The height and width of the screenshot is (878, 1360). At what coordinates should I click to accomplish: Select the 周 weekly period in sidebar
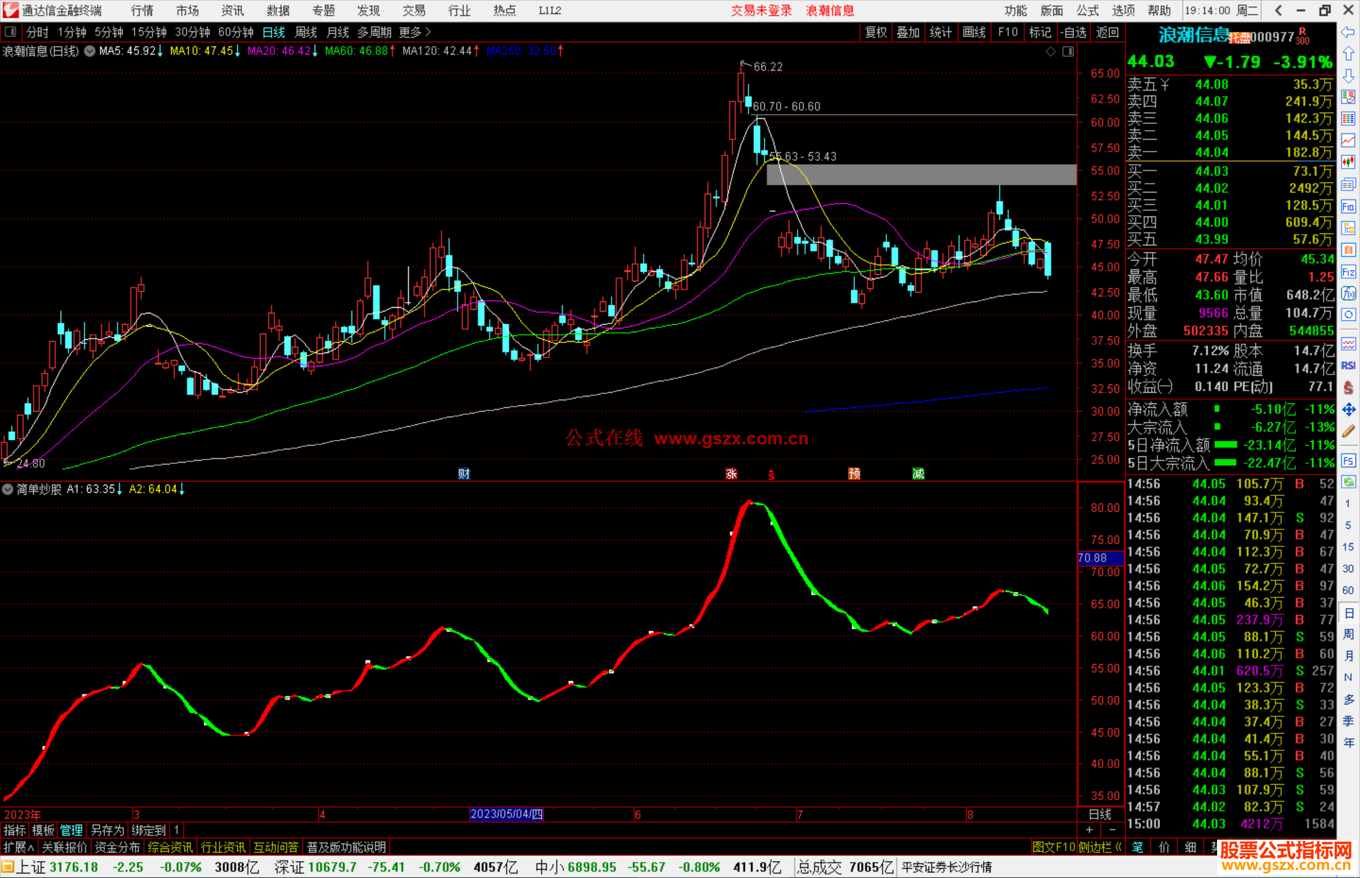tap(1348, 634)
